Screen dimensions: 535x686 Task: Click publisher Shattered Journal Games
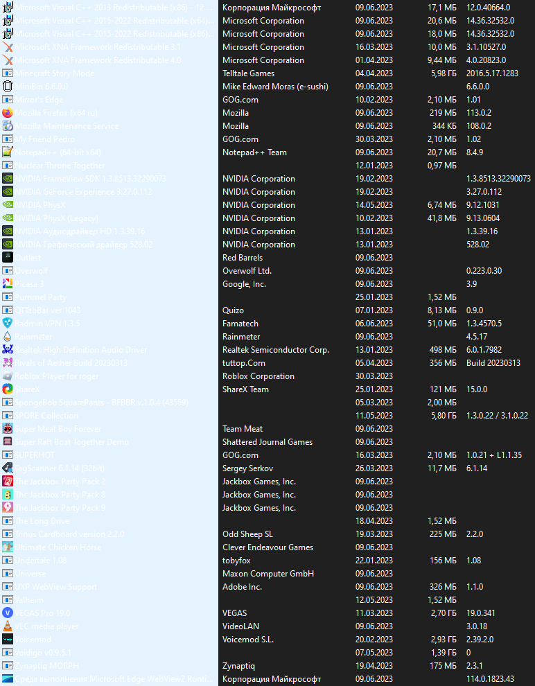click(267, 442)
